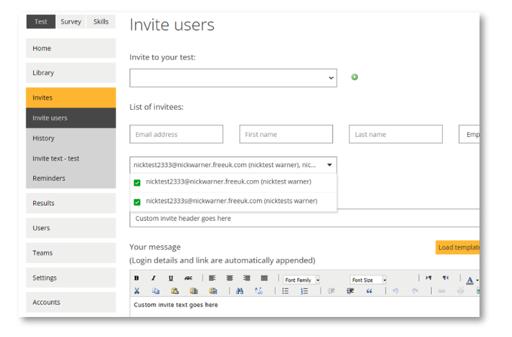Open Find and Replace tool
The image size is (512, 337).
tap(258, 291)
